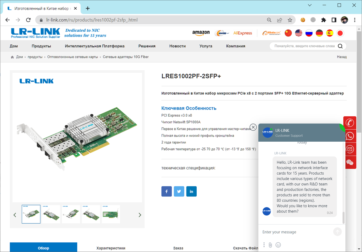The width and height of the screenshot is (362, 252).
Task: Select the first product thumbnail
Action: [x=31, y=214]
